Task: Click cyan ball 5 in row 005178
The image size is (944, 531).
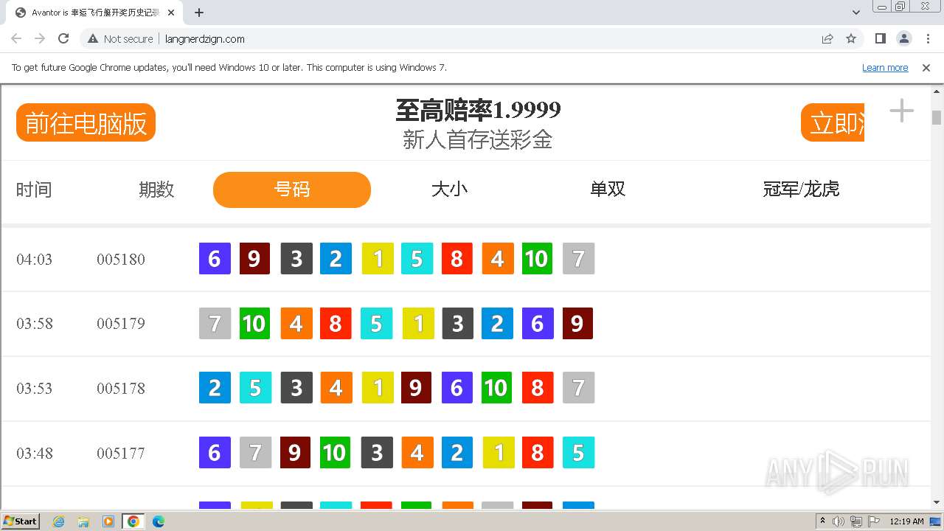Action: [x=254, y=388]
